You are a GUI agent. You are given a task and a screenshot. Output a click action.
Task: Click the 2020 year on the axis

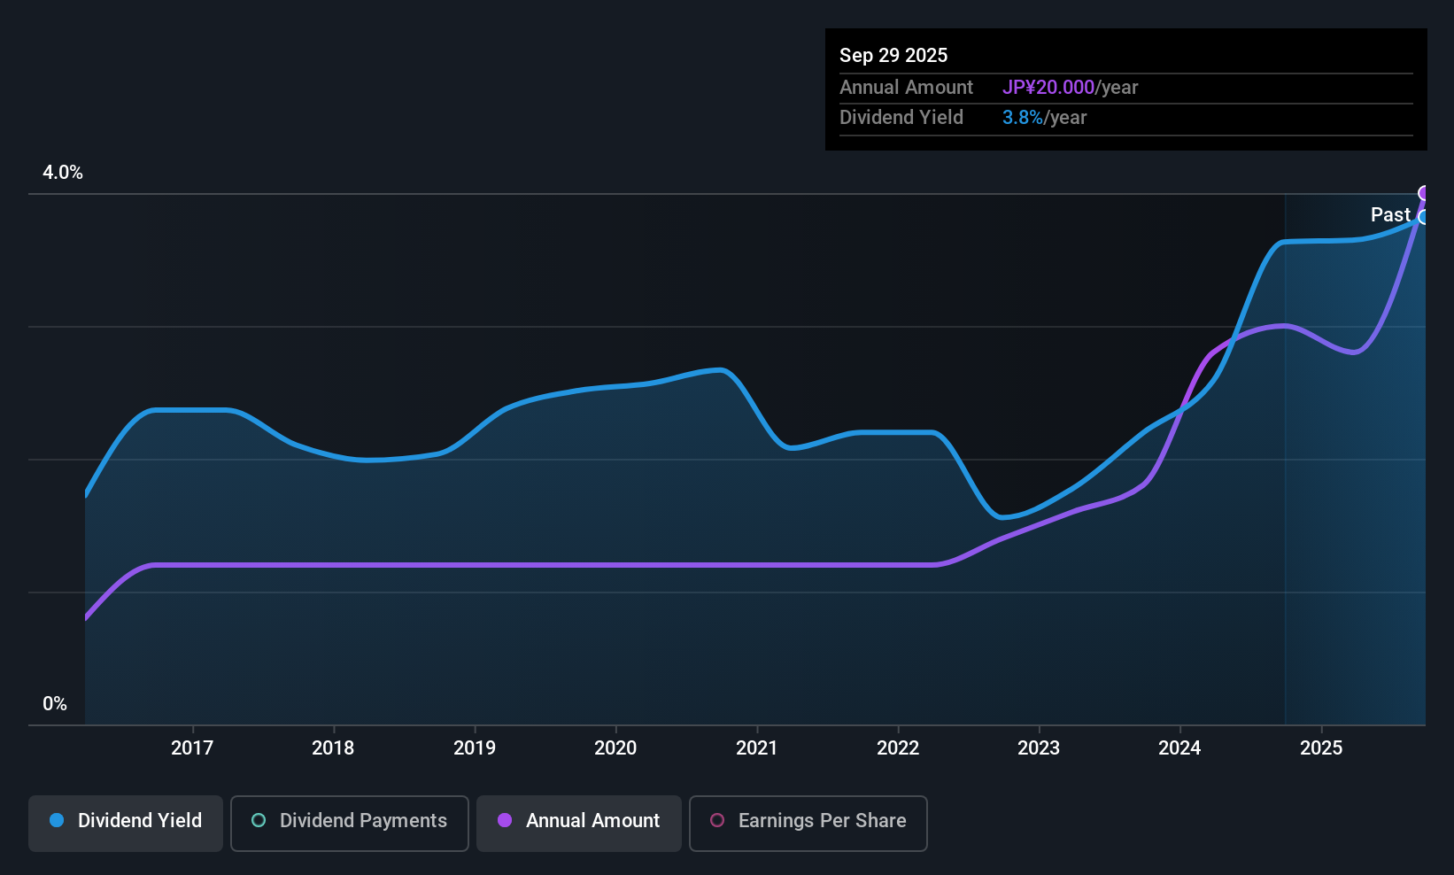(615, 748)
